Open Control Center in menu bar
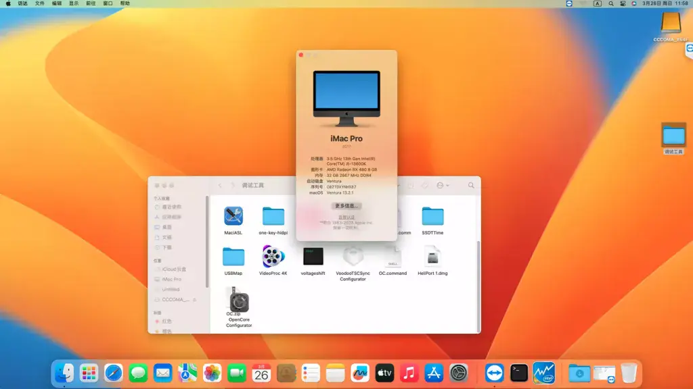The width and height of the screenshot is (693, 389). (623, 3)
